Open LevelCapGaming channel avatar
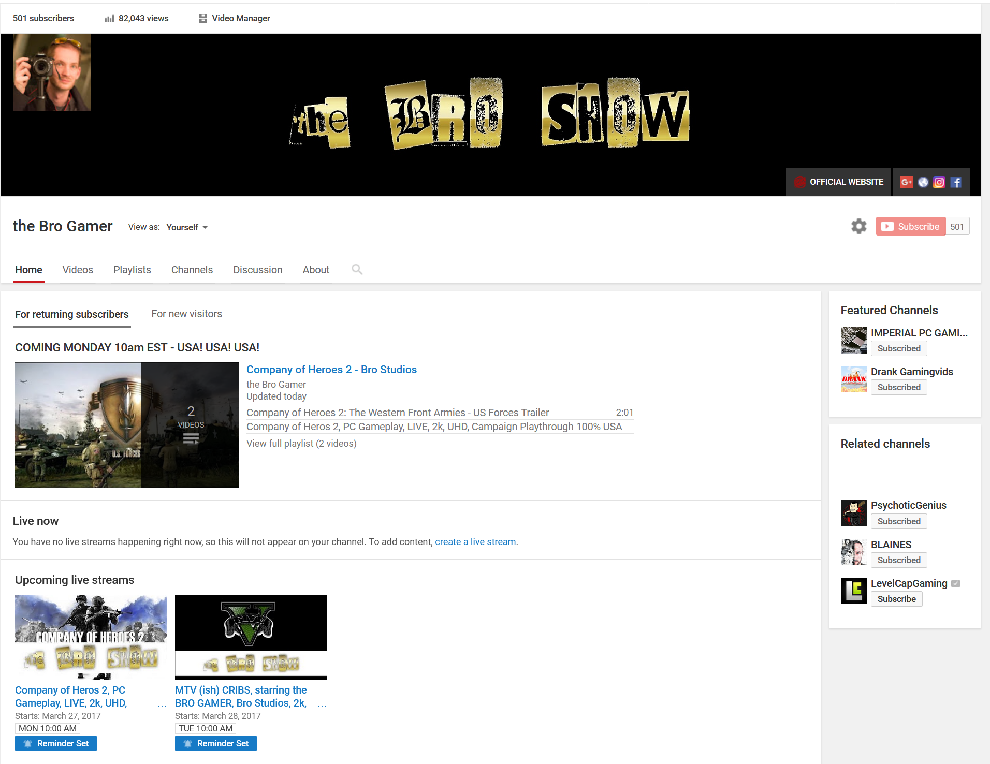990x764 pixels. (x=854, y=591)
